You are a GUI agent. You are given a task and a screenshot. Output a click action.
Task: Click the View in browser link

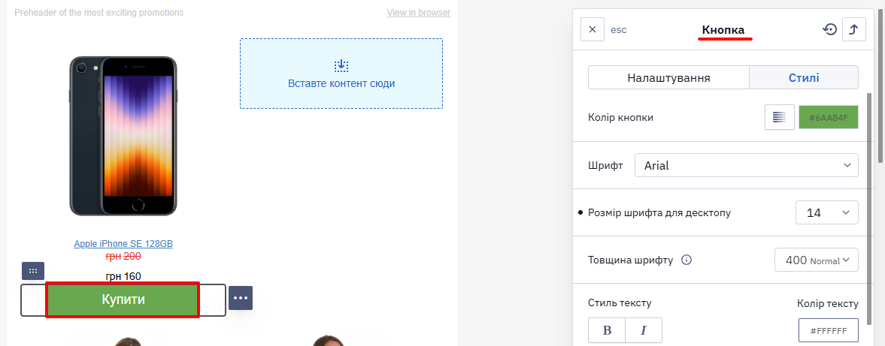click(418, 13)
